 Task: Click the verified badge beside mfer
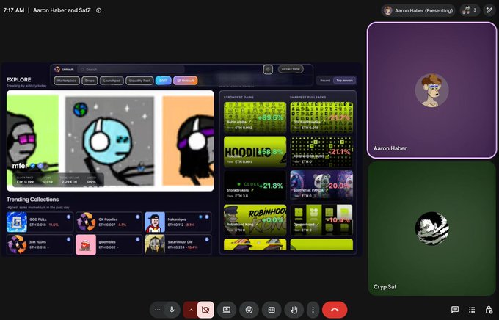pos(32,166)
